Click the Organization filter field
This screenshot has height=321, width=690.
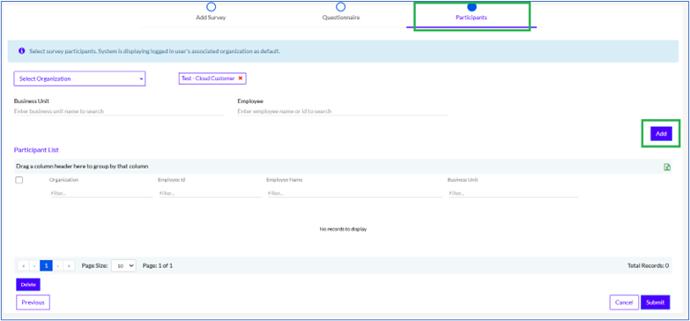pyautogui.click(x=101, y=193)
